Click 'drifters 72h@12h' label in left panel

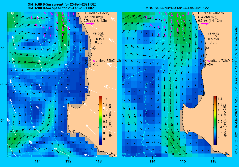(108, 61)
